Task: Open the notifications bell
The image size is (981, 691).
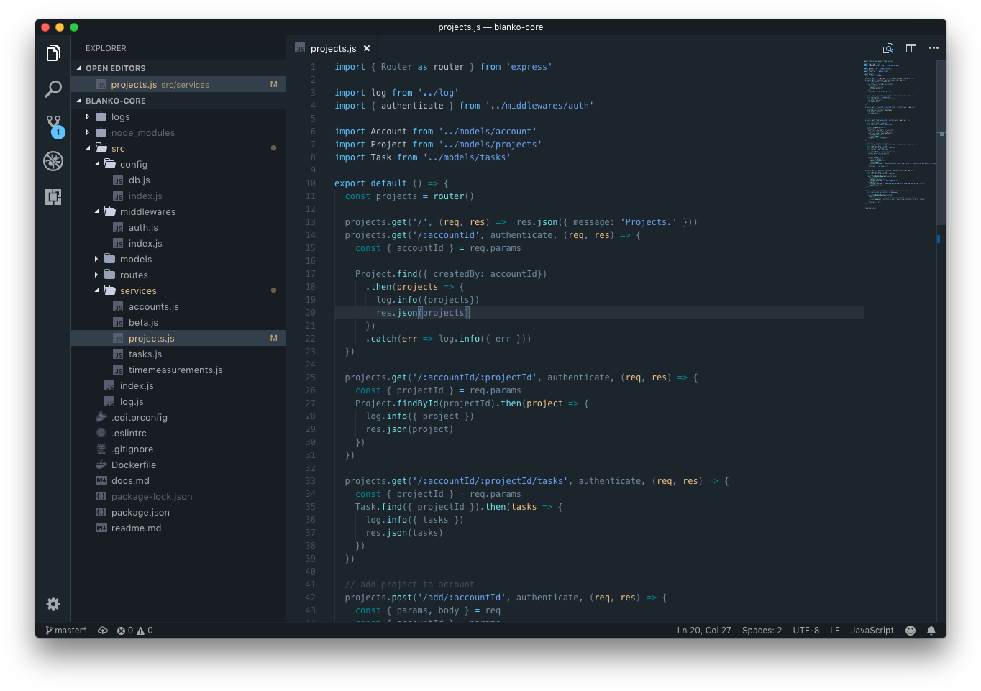Action: coord(931,630)
